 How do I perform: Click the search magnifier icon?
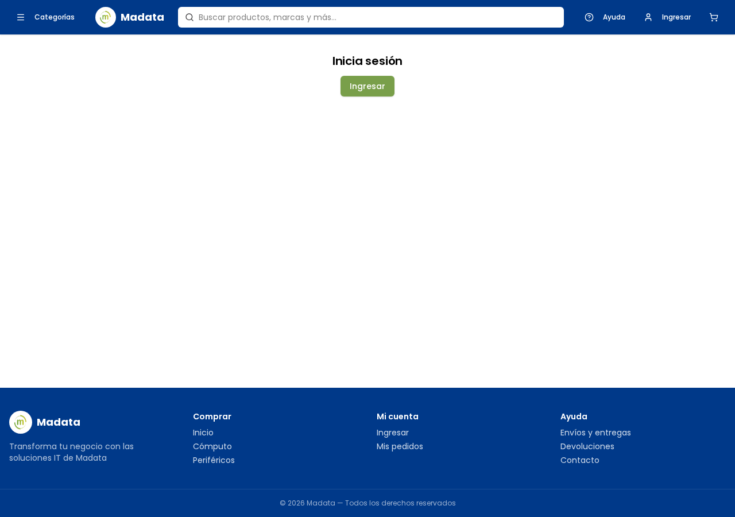click(x=189, y=17)
